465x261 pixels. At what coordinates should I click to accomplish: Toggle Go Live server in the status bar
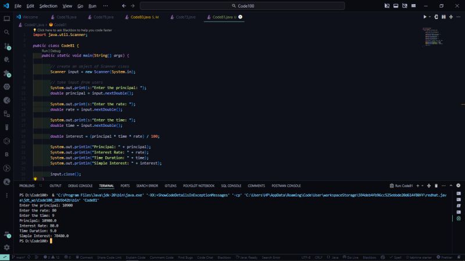click(x=350, y=257)
